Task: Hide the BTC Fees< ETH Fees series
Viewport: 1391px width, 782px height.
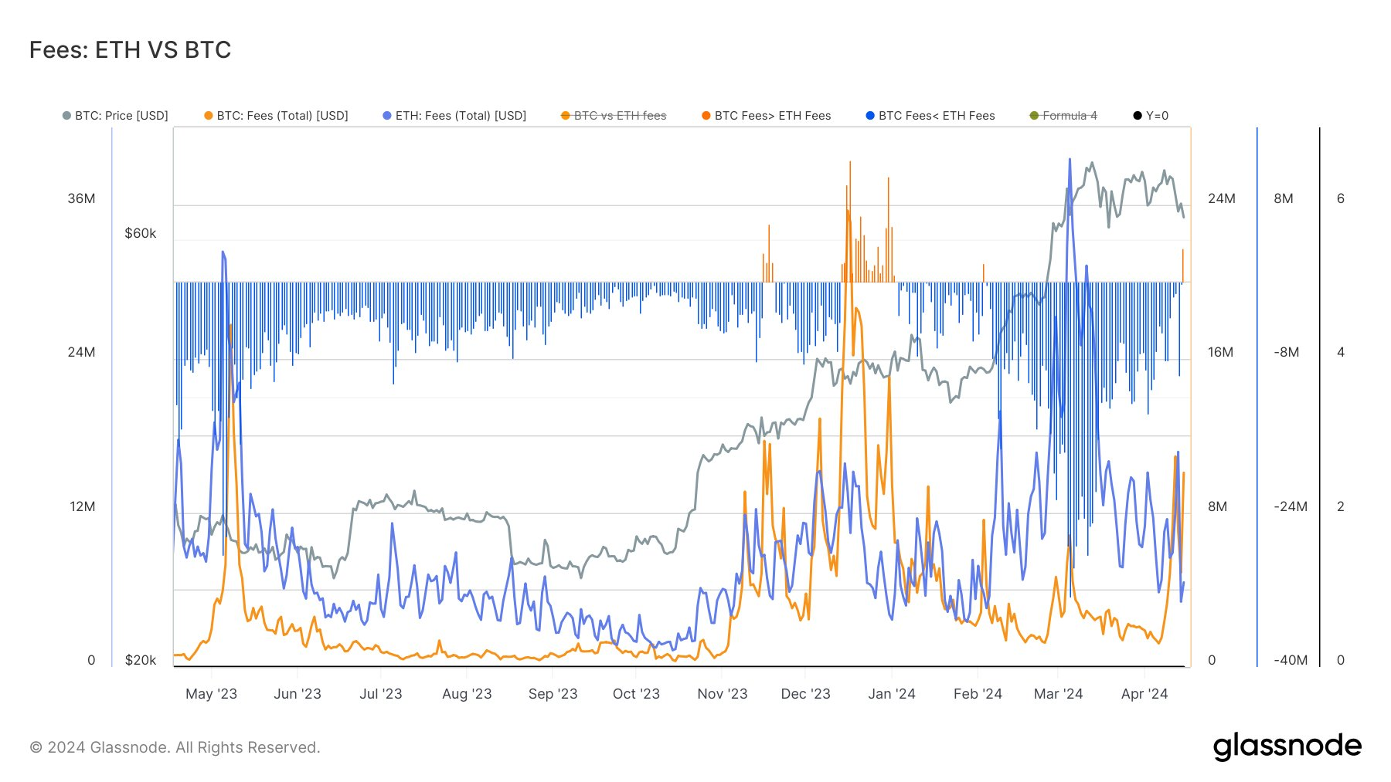Action: click(937, 116)
